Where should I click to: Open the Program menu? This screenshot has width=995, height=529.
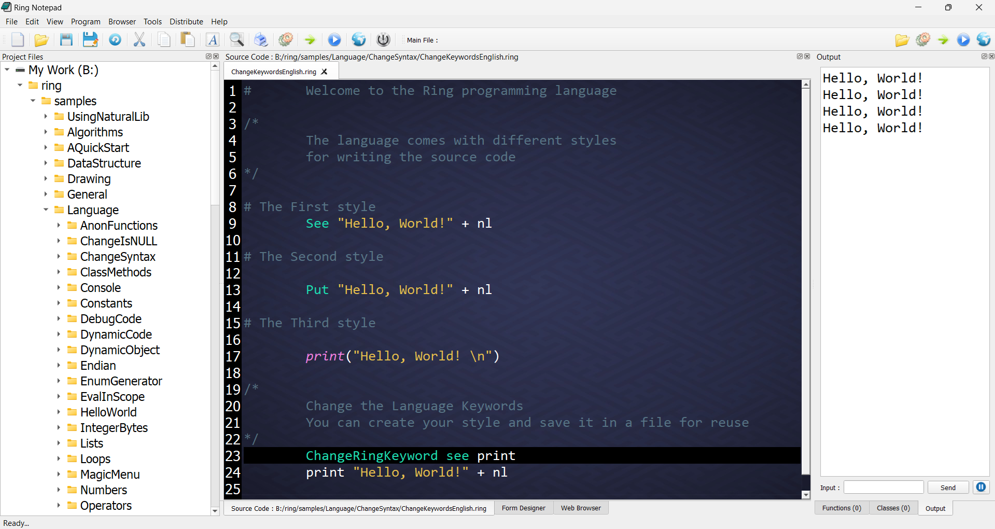click(86, 21)
